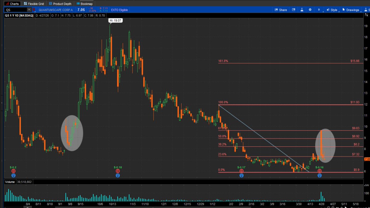Image resolution: width=370 pixels, height=208 pixels.
Task: Click the $9.63 Fibonacci price label
Action: 356,128
